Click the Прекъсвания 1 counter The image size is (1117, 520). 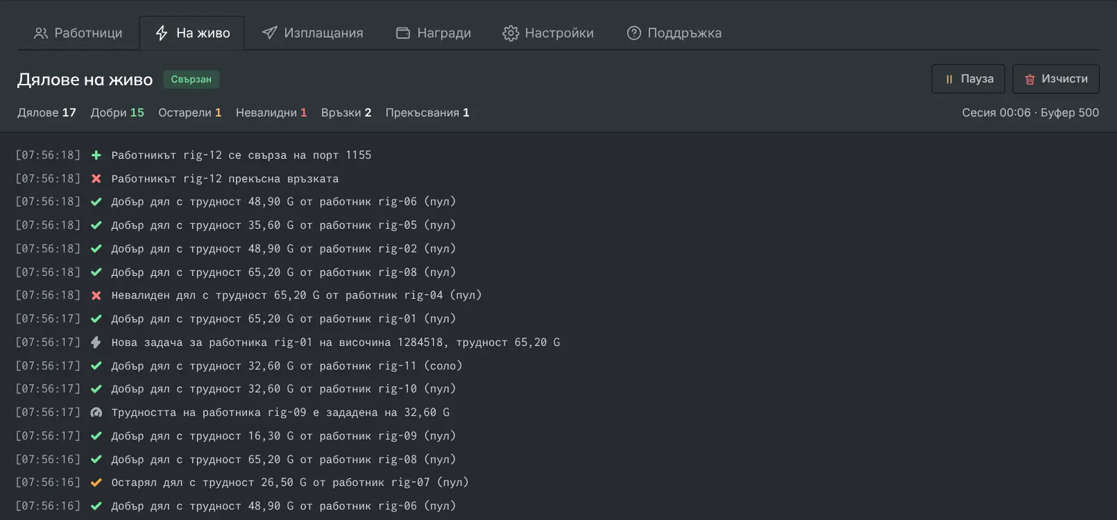(427, 112)
